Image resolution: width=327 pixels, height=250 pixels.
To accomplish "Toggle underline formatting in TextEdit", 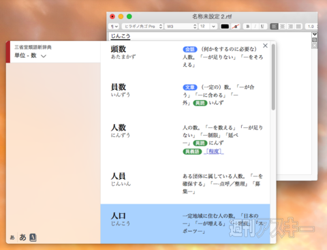I will pyautogui.click(x=262, y=27).
